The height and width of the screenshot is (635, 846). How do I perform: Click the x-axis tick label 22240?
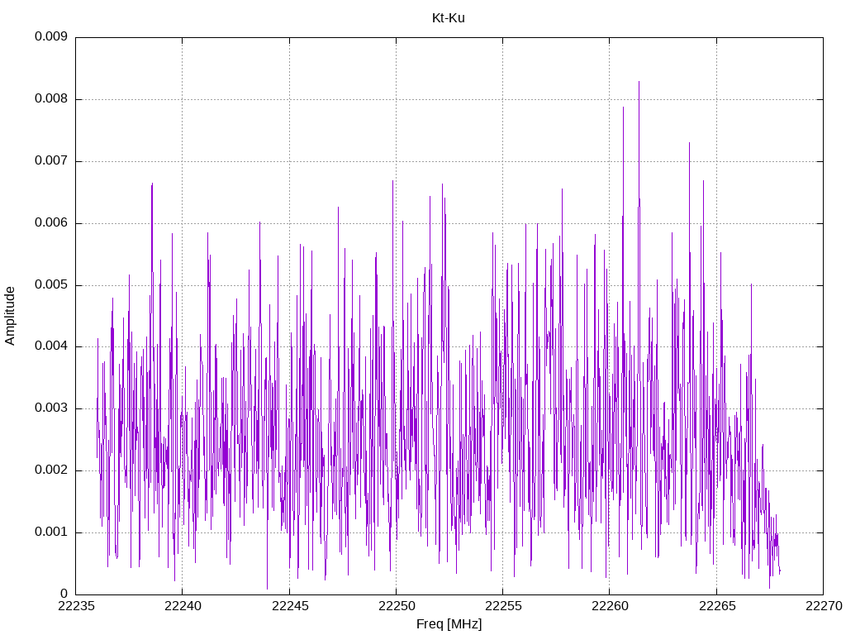tap(183, 606)
